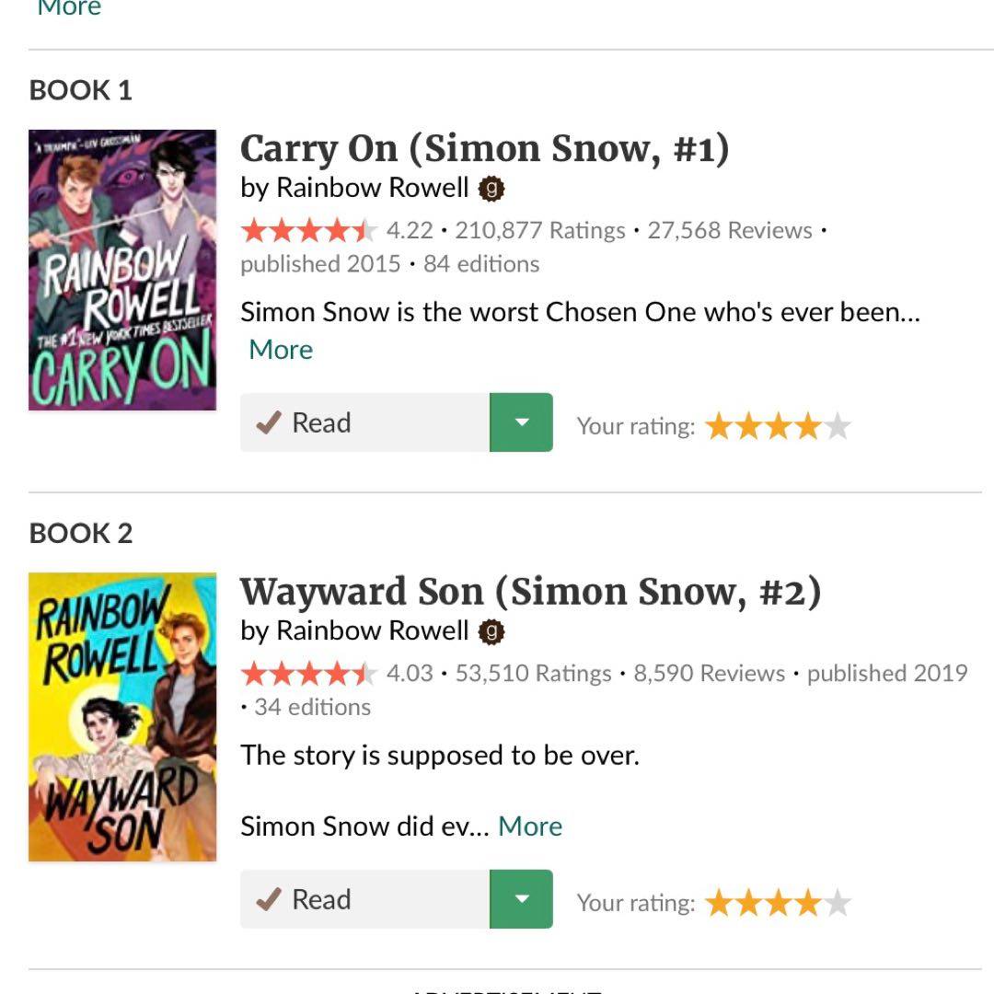This screenshot has height=994, width=994.
Task: Expand Carry On description with More
Action: (281, 350)
